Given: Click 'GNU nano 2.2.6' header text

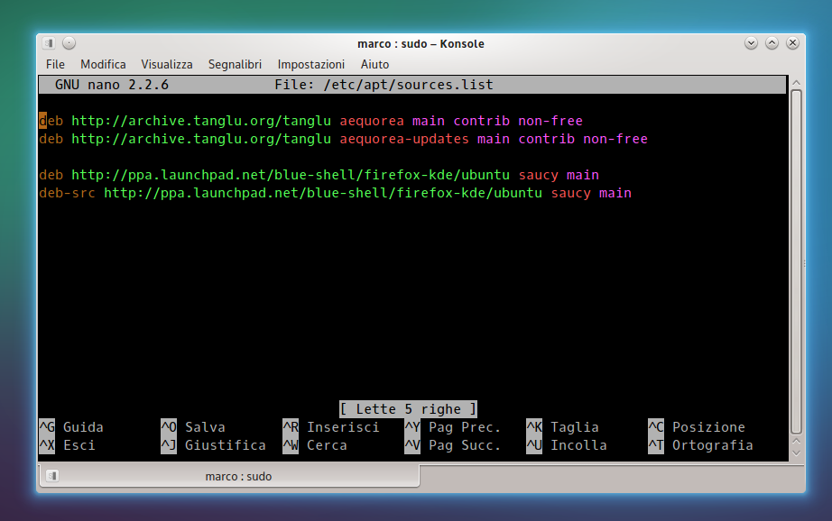Looking at the screenshot, I should 112,85.
